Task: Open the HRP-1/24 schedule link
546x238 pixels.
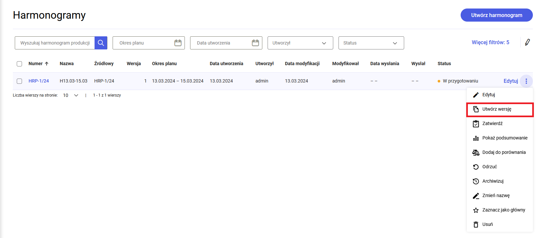Action: pos(39,81)
